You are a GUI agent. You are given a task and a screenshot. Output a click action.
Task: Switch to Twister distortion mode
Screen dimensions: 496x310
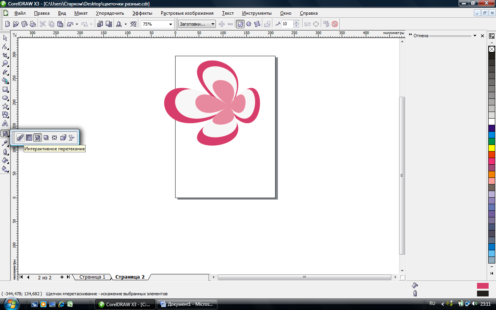[257, 24]
